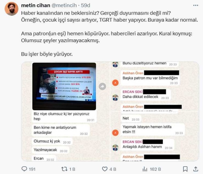Open the attached WhatsApp chat image
The width and height of the screenshot is (203, 174).
pyautogui.click(x=110, y=111)
